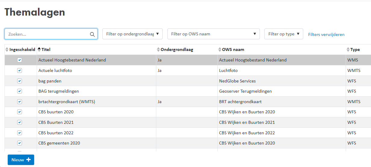Click Themalagen page heading

click(35, 12)
